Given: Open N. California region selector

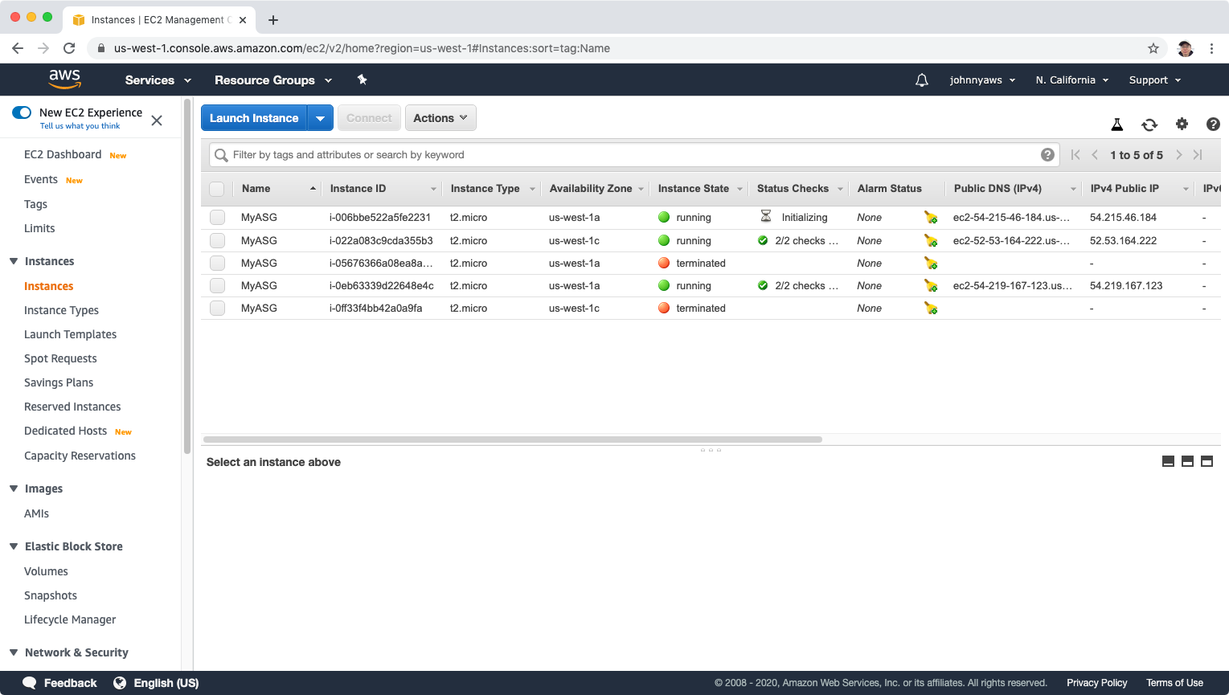Looking at the screenshot, I should tap(1072, 80).
